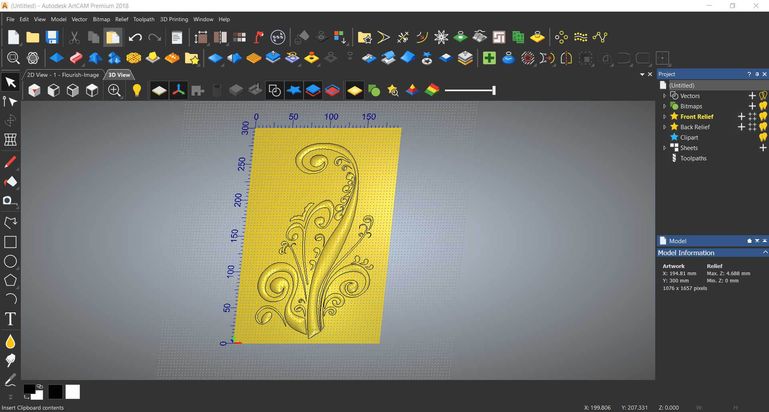Click the help question mark on the Project panel
The image size is (769, 412).
click(749, 74)
